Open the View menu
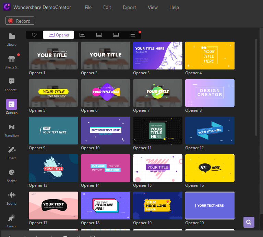This screenshot has width=263, height=237. pyautogui.click(x=153, y=8)
